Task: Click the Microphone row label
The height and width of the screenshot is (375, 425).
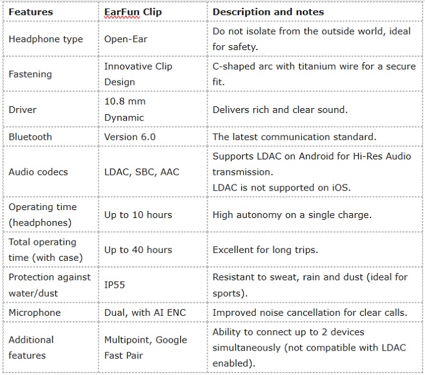Action: tap(51, 312)
